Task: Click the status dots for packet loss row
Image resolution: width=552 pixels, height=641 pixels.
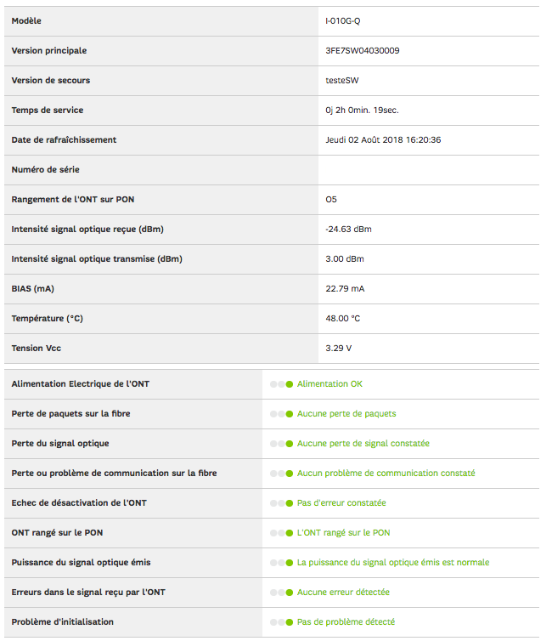Action: [281, 414]
